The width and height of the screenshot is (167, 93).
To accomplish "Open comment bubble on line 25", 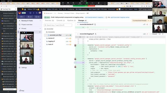I will pyautogui.click(x=75, y=63).
